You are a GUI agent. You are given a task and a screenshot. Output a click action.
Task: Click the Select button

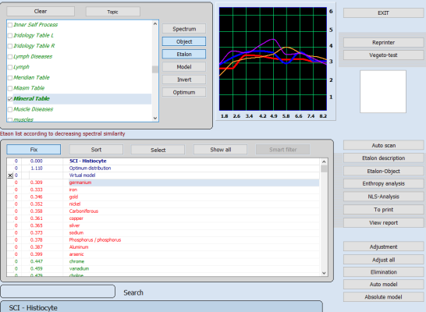[158, 150]
